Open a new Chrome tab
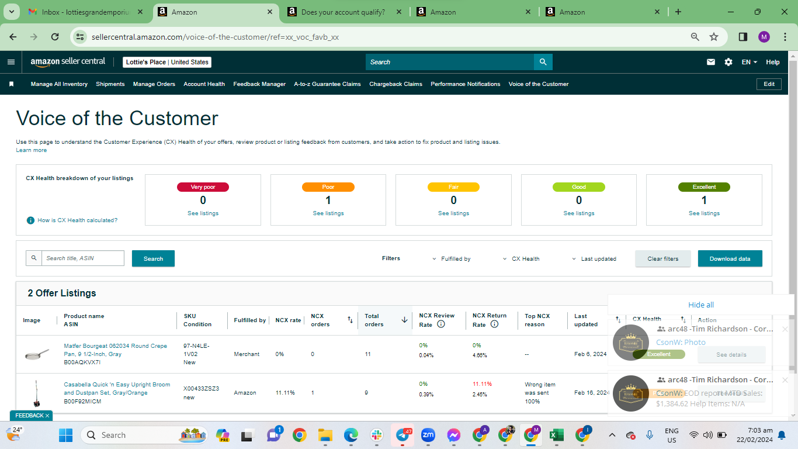Image resolution: width=798 pixels, height=449 pixels. tap(678, 12)
